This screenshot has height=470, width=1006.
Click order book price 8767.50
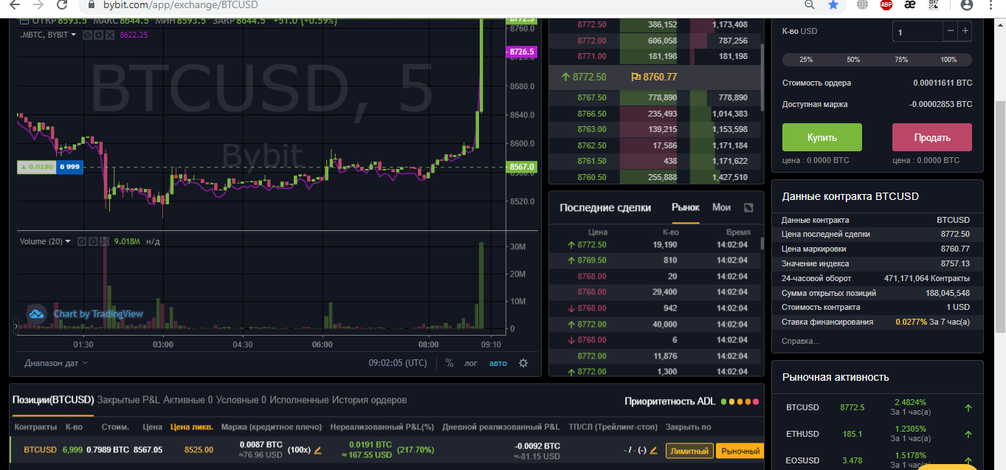(x=592, y=97)
